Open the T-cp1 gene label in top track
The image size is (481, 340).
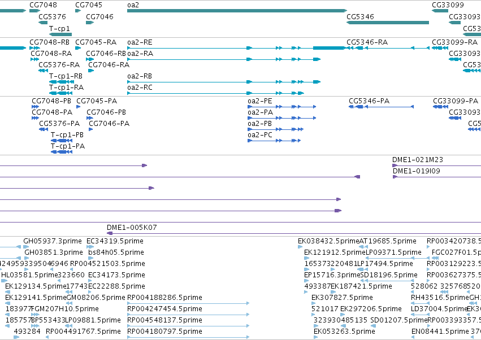[x=59, y=28]
